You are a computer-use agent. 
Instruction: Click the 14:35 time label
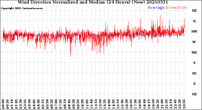113,104
